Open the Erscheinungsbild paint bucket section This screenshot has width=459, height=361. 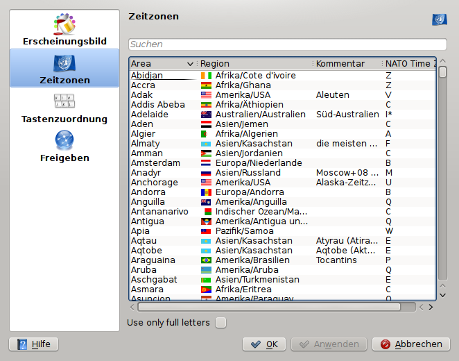[64, 29]
